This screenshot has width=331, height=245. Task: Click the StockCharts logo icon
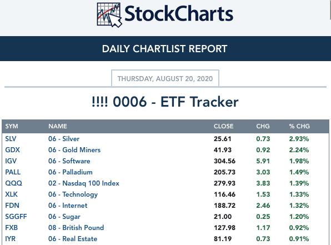point(109,15)
